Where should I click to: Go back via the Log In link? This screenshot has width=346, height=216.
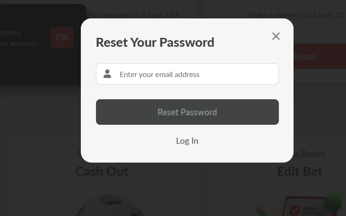pyautogui.click(x=187, y=141)
